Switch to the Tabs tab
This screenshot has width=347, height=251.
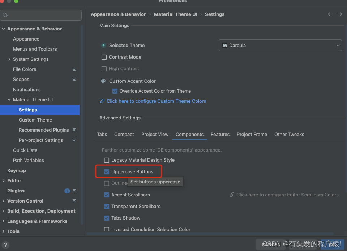102,134
